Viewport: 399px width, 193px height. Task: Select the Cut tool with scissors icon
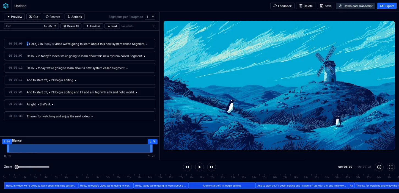point(34,16)
